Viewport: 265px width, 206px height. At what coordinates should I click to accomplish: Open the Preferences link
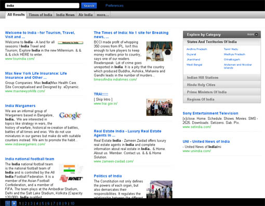pos(114,6)
